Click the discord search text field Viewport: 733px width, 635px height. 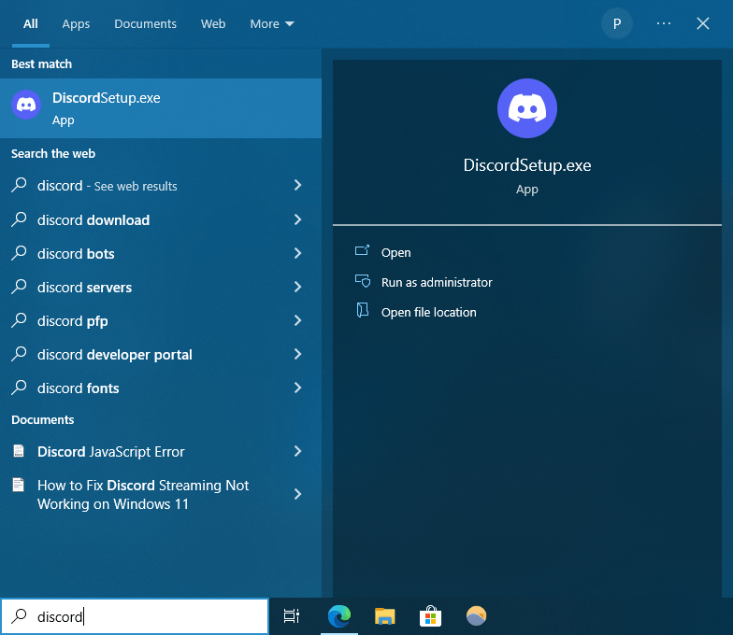point(150,616)
